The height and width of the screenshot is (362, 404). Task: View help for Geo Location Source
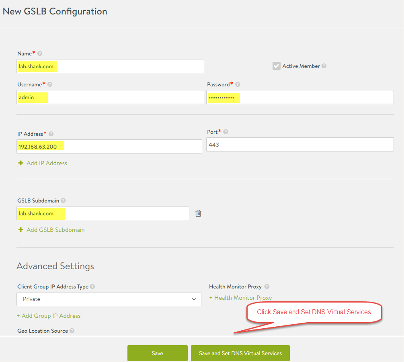click(72, 331)
